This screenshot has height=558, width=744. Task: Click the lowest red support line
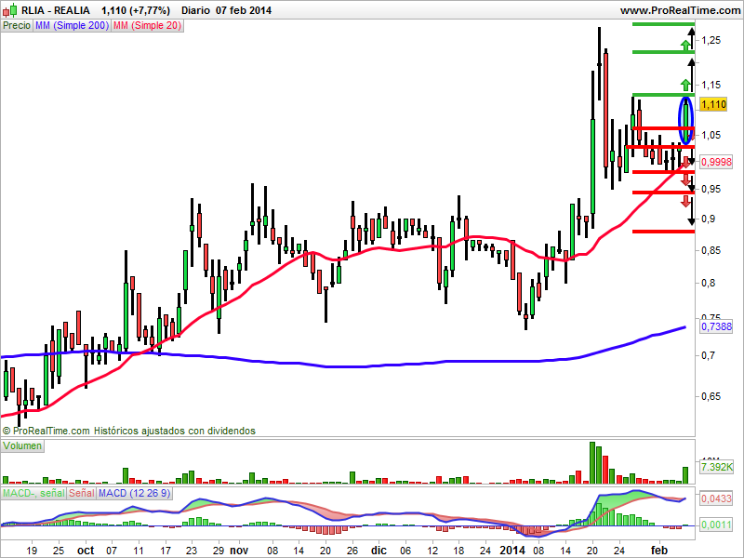tap(663, 232)
